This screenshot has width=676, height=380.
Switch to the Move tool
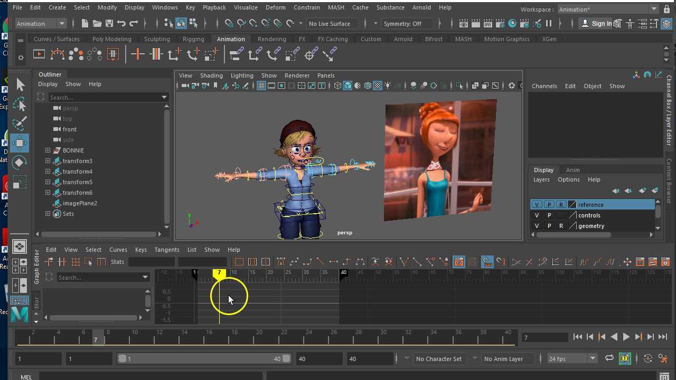[20, 142]
